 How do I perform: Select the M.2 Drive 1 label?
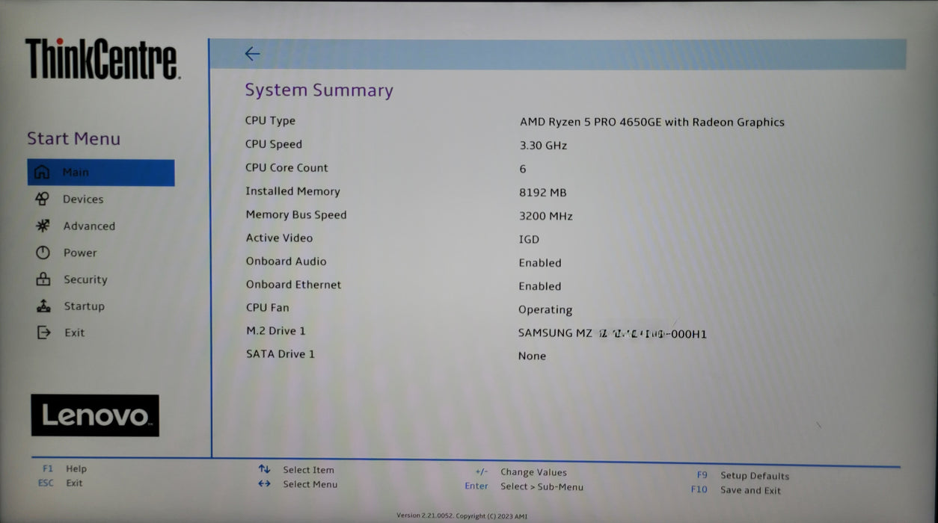click(275, 331)
